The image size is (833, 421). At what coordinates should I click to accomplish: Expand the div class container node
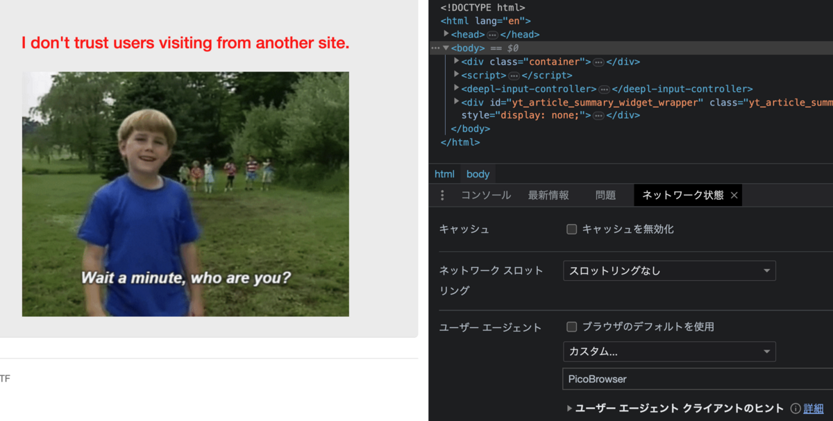click(x=457, y=61)
